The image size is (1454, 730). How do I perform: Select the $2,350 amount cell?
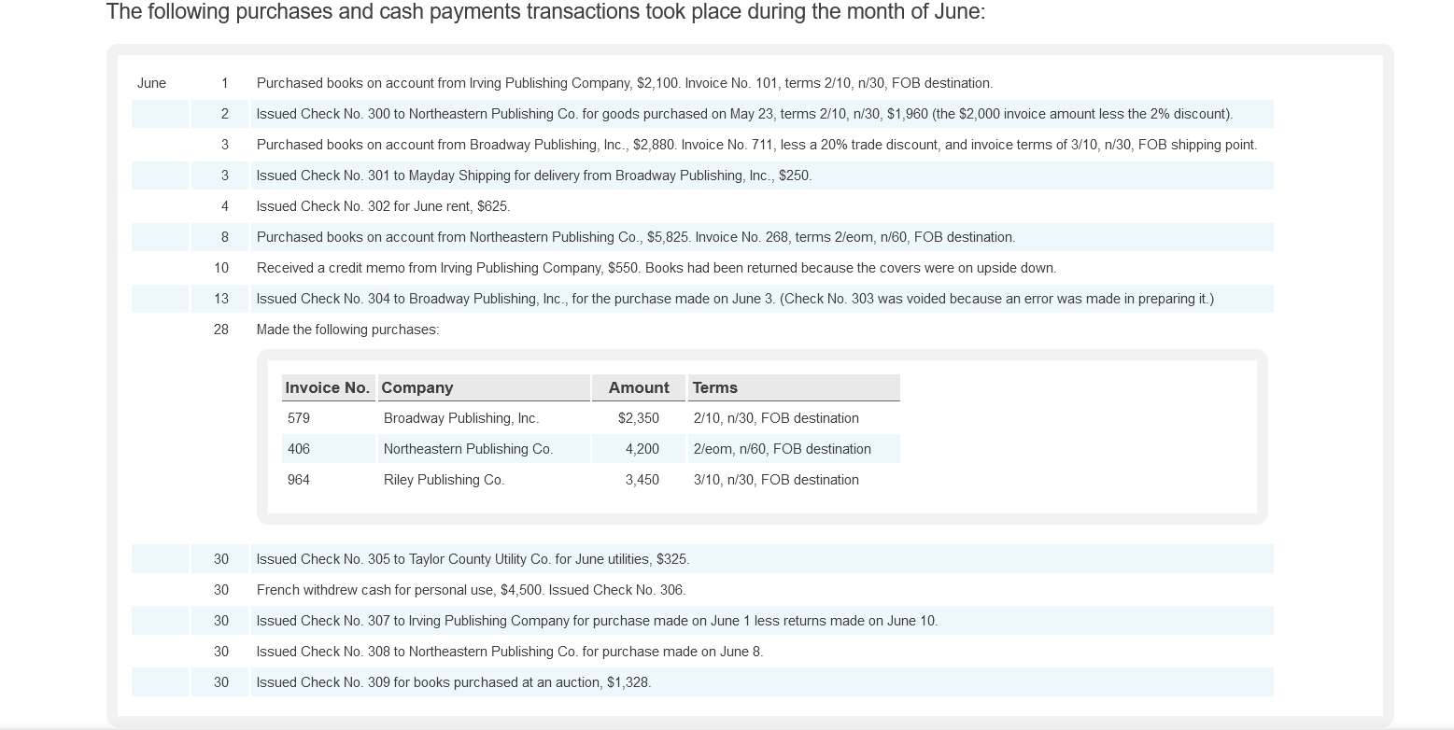click(x=639, y=418)
